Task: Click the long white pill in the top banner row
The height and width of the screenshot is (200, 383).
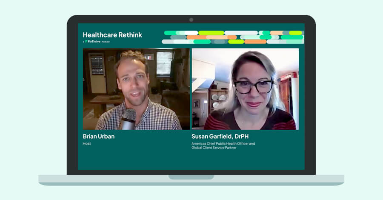Action: click(x=241, y=33)
